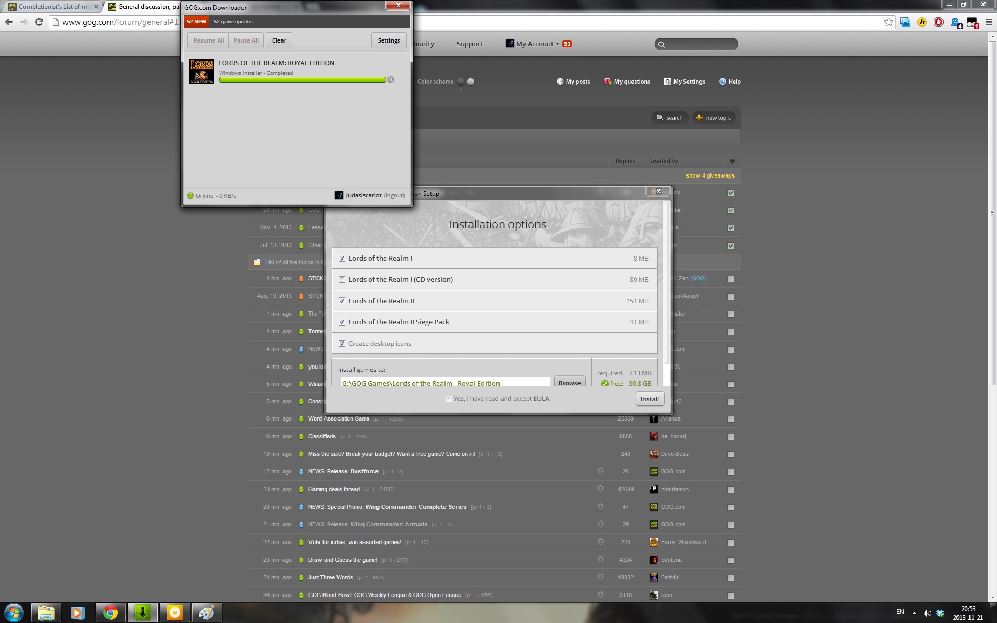Click Pause All in Downloader
This screenshot has height=623, width=997.
pos(246,40)
